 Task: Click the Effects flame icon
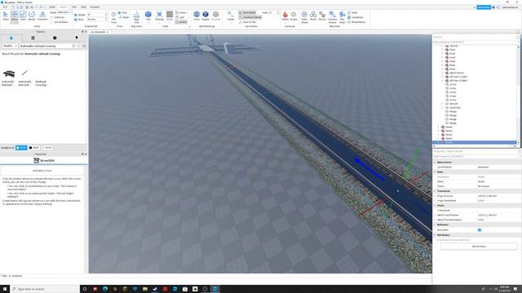285,15
